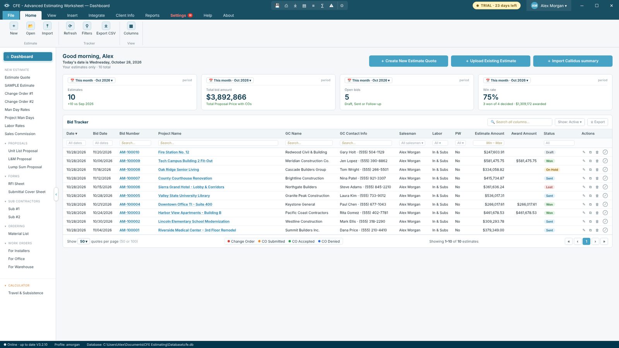Switch to the Reports ribbon tab
619x348 pixels.
coord(152,15)
